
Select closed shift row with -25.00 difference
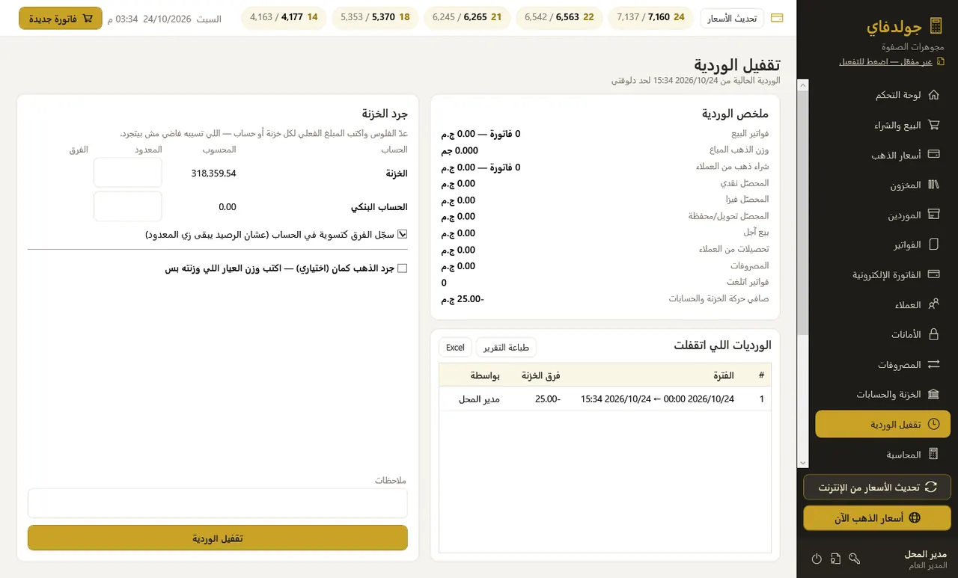(605, 399)
